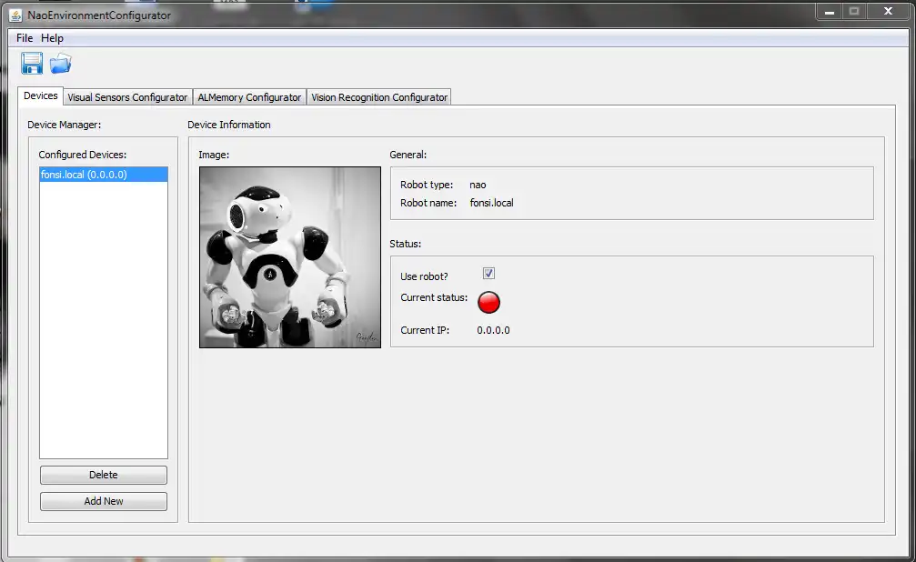
Task: Click the red current status indicator
Action: (x=489, y=302)
